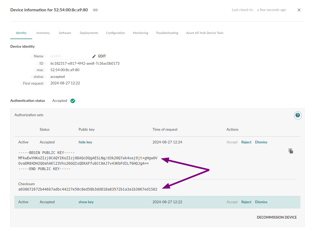Image resolution: width=315 pixels, height=231 pixels.
Task: Open Azure IoT Hub Device Twin tab
Action: coord(205,33)
